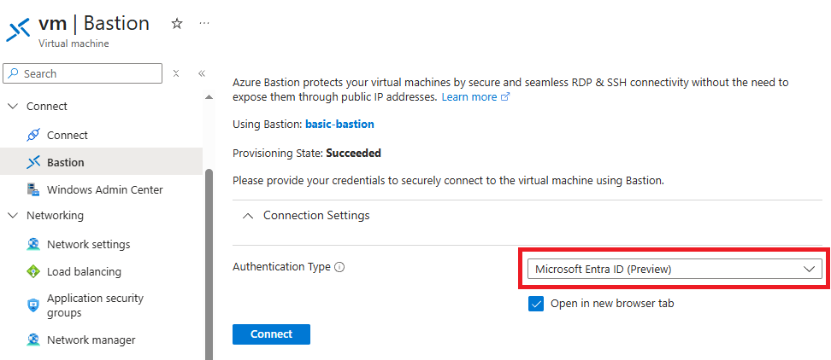Click the info icon beside Authentication Type
Screen dimensions: 831x360
coord(339,268)
